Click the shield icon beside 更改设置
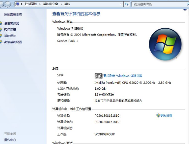 click(158, 115)
